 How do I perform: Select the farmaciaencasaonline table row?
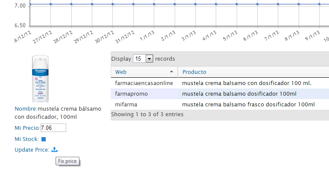tap(220, 83)
